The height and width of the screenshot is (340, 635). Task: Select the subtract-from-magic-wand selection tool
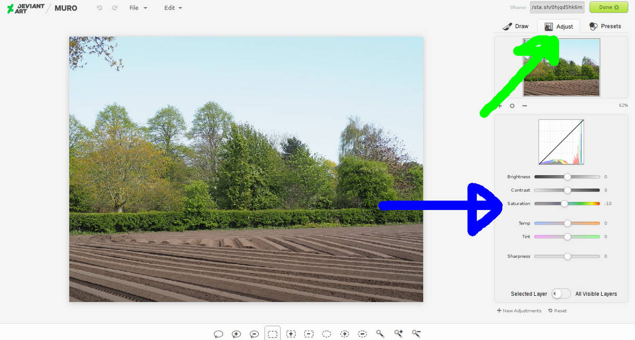click(x=416, y=334)
